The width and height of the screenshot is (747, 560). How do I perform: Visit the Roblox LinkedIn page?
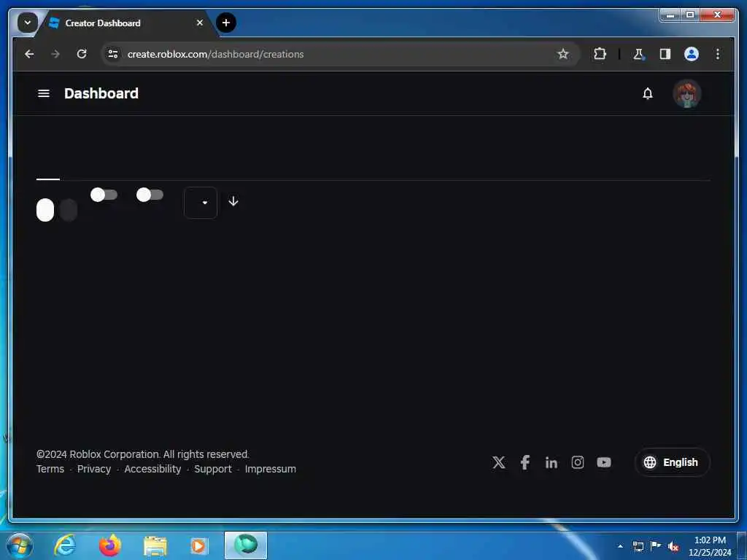click(551, 462)
